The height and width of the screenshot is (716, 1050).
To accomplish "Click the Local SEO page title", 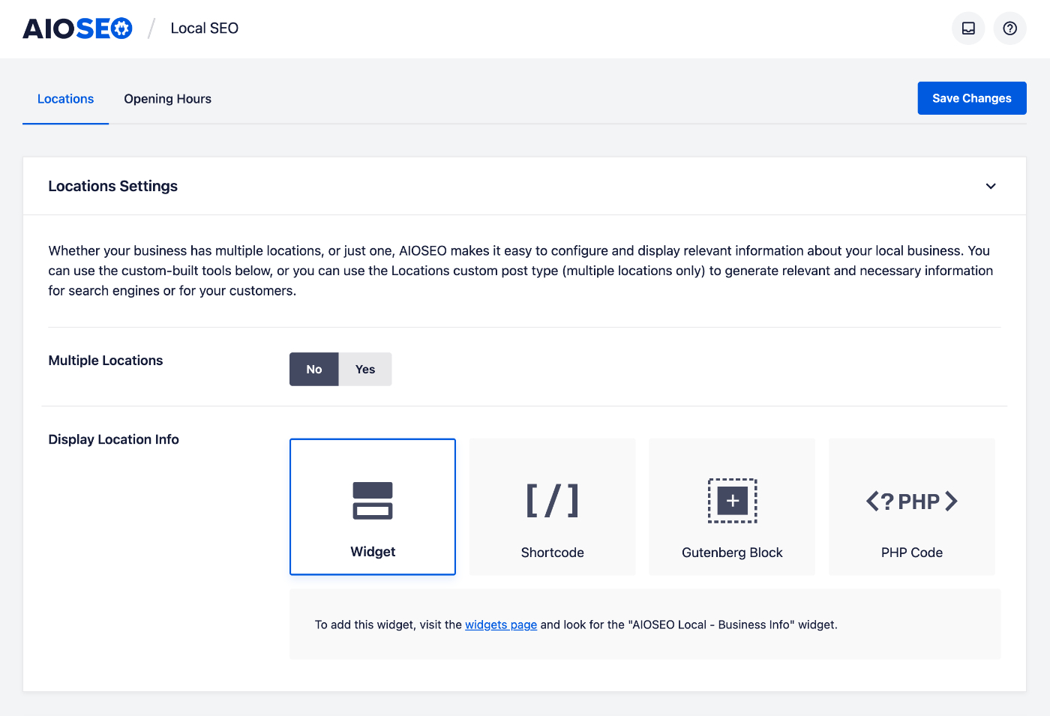I will [205, 28].
